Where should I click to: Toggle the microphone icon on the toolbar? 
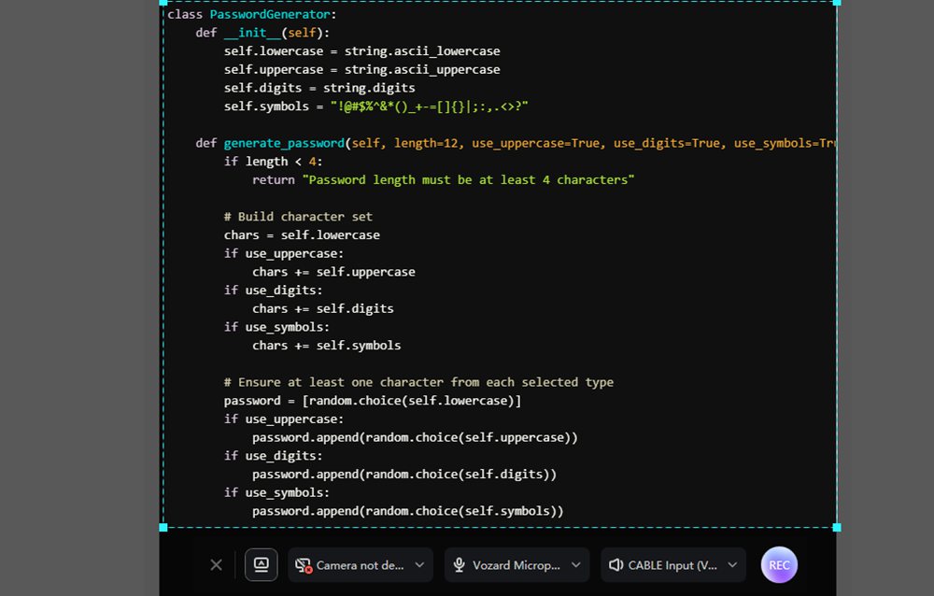point(460,565)
